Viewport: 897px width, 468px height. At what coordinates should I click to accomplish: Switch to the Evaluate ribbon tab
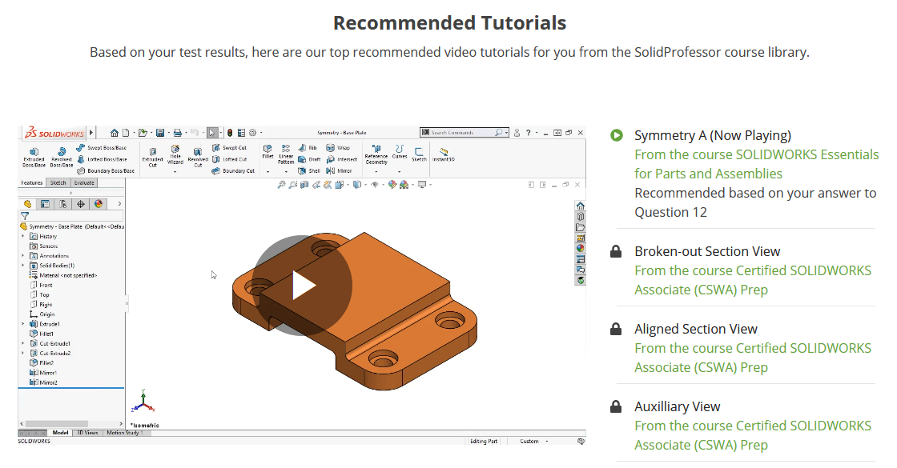point(84,182)
